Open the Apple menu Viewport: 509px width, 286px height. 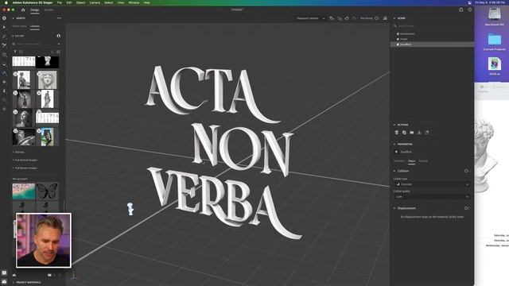tap(6, 2)
